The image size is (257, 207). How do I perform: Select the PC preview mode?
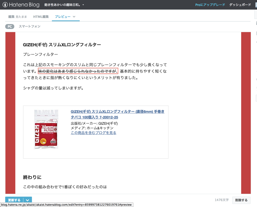coord(10,27)
